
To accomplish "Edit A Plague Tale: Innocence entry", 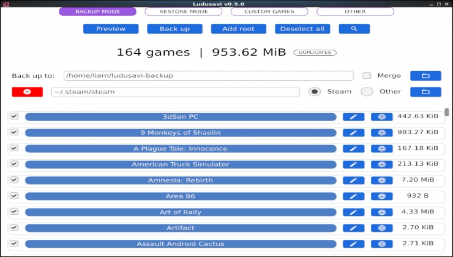I will pyautogui.click(x=353, y=149).
